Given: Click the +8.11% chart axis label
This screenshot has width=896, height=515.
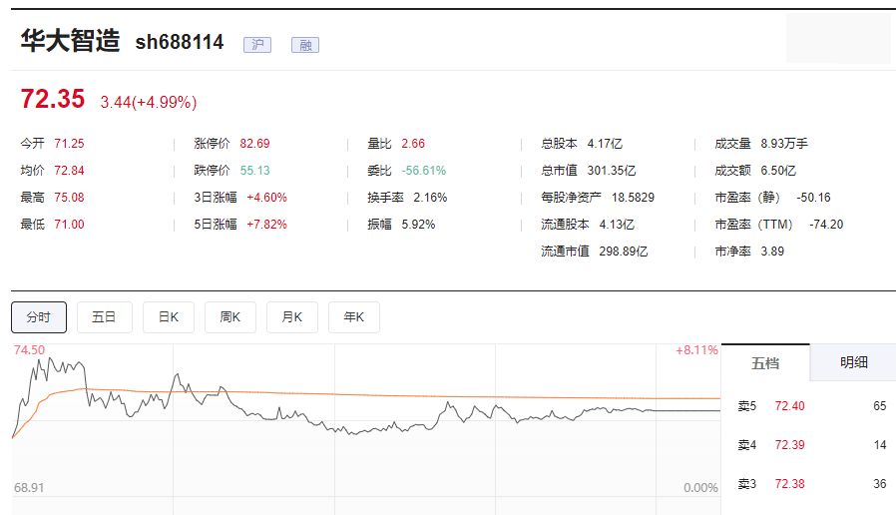Looking at the screenshot, I should click(695, 350).
